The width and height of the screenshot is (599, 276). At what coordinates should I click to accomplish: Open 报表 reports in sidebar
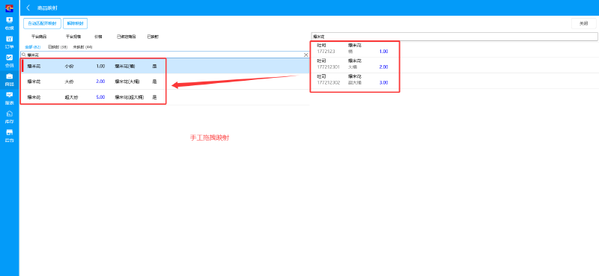pyautogui.click(x=10, y=98)
